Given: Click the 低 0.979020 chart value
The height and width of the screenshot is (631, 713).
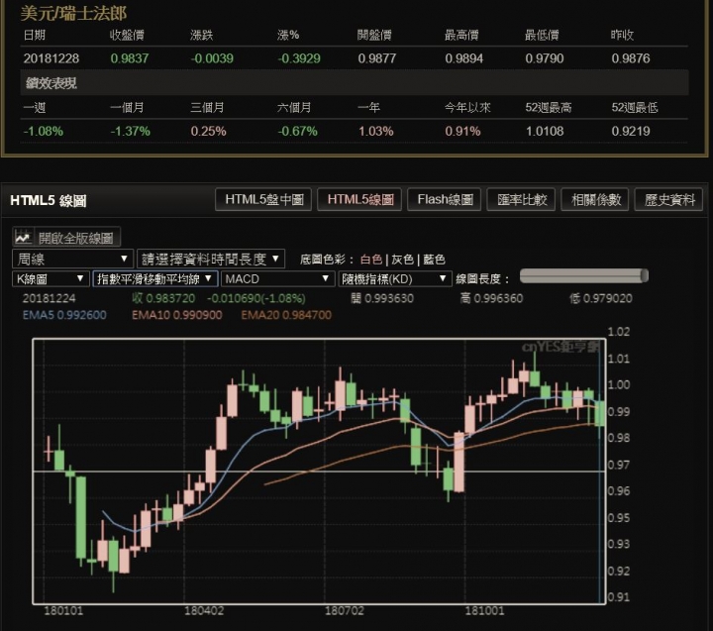Looking at the screenshot, I should tap(601, 298).
